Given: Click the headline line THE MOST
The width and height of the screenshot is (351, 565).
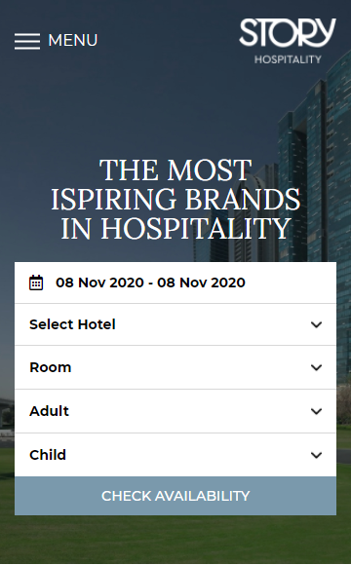Looking at the screenshot, I should (x=175, y=170).
